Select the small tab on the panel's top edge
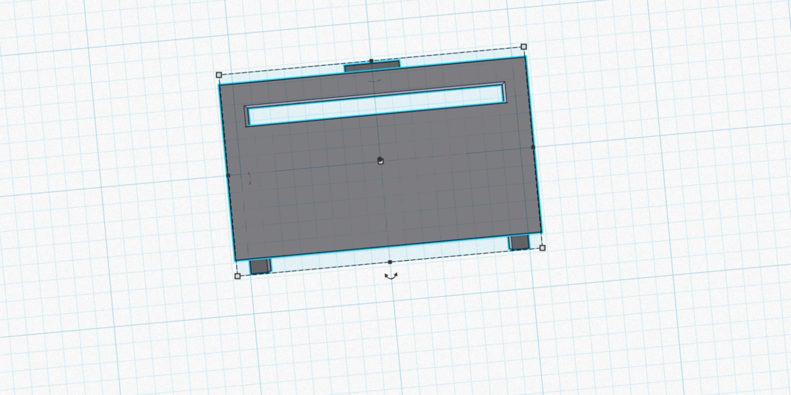 tap(372, 66)
